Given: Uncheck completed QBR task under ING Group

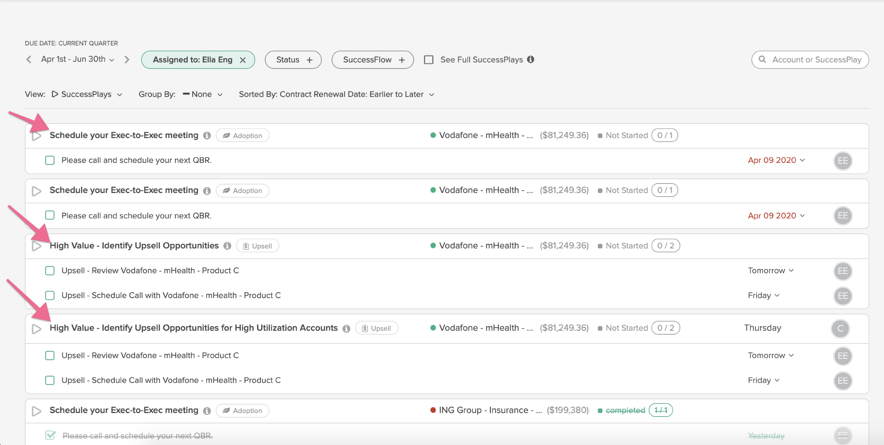Looking at the screenshot, I should click(x=50, y=435).
